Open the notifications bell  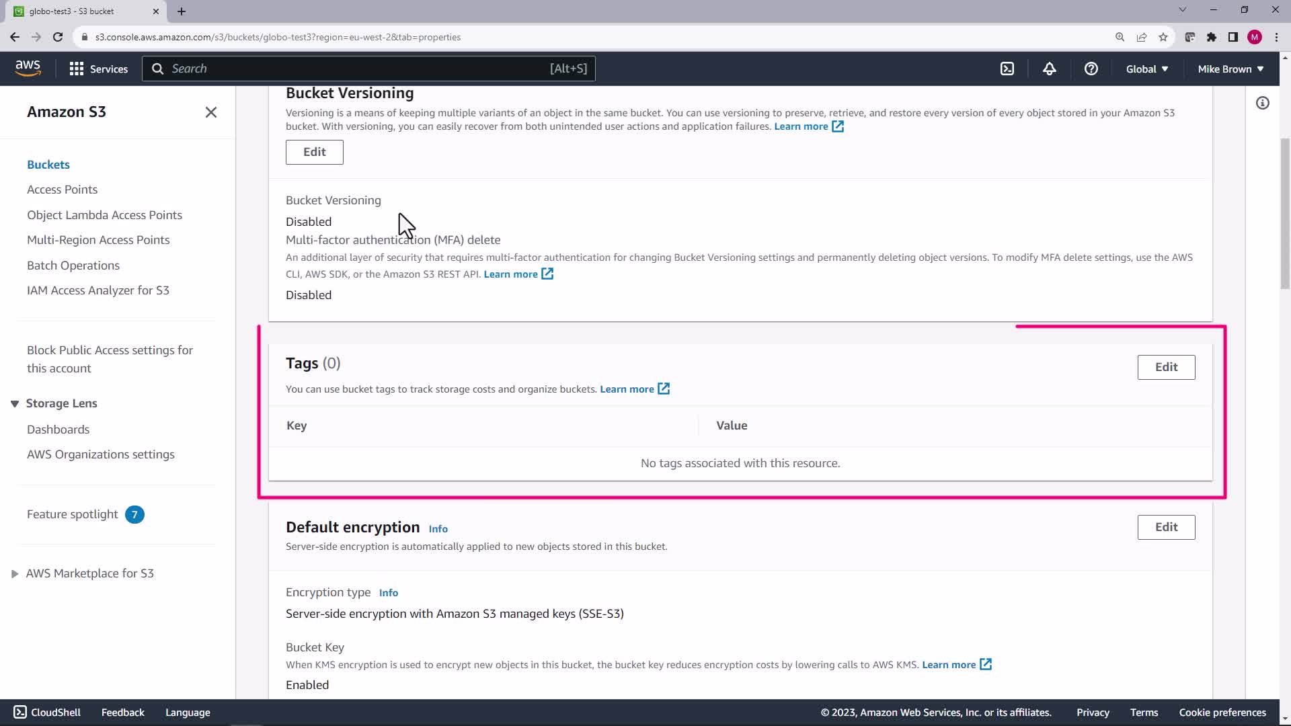pos(1049,69)
